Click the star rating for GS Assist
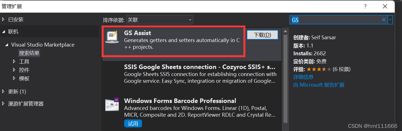 [x=319, y=69]
